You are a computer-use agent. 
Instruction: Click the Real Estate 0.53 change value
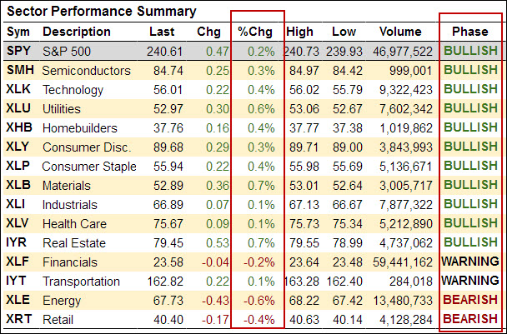click(218, 243)
